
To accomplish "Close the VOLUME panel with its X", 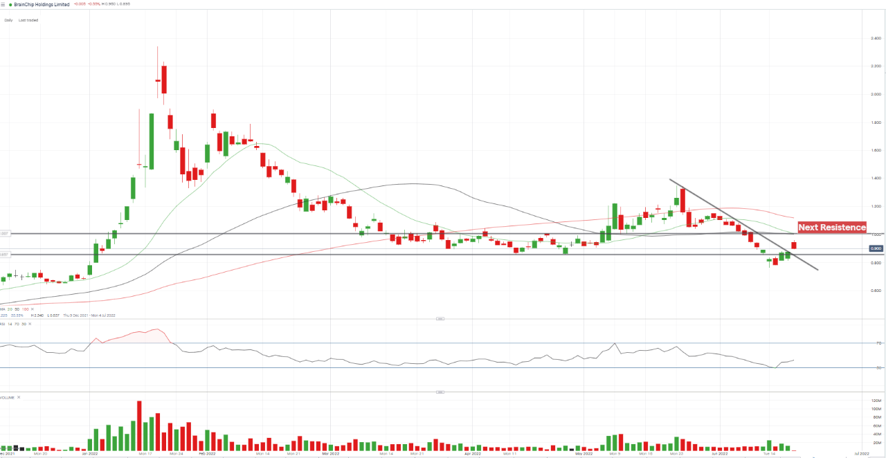I will (19, 397).
